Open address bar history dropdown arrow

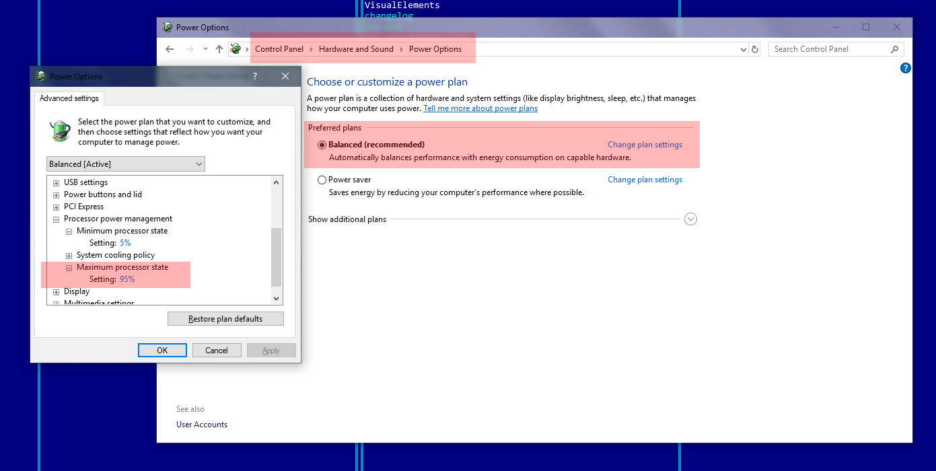(x=744, y=49)
